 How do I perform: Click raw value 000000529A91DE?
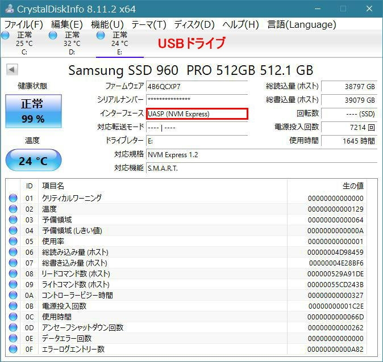coord(335,273)
